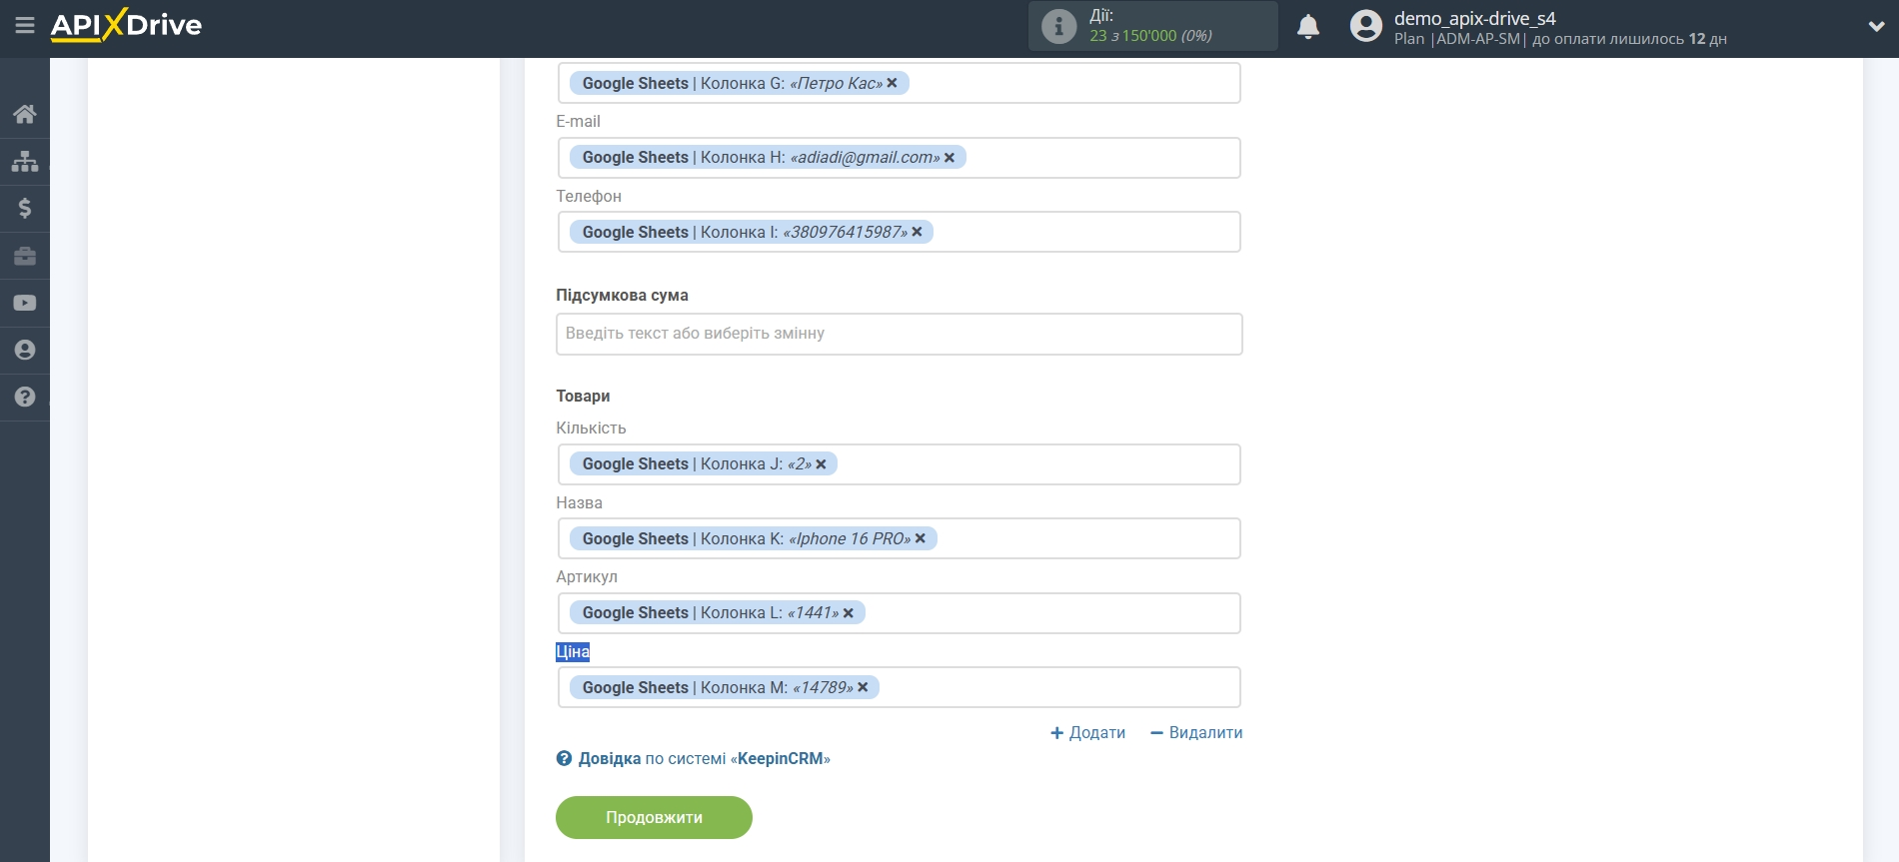The height and width of the screenshot is (862, 1899).
Task: Click the Підсумкова сума input field
Action: tap(899, 334)
